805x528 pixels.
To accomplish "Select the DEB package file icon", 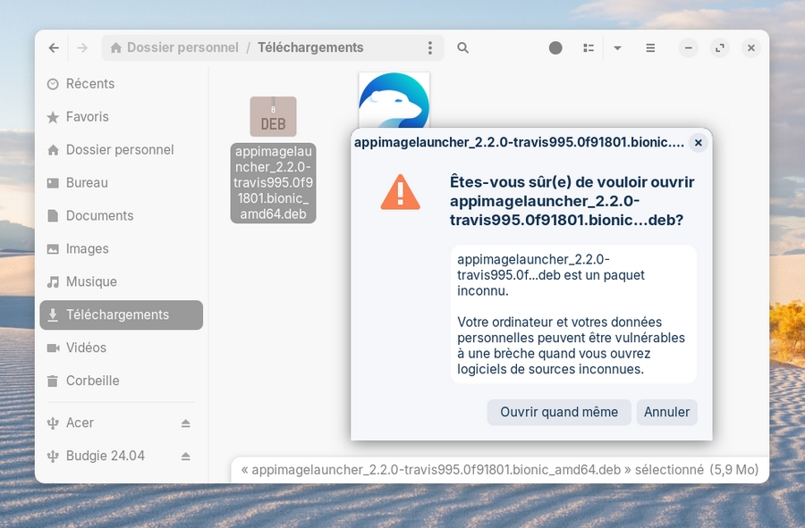I will (273, 117).
